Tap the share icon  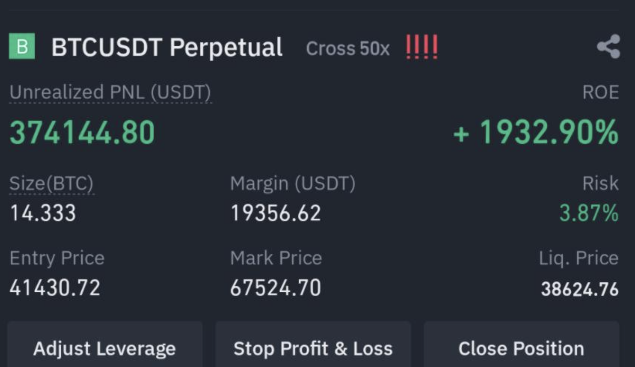(608, 47)
